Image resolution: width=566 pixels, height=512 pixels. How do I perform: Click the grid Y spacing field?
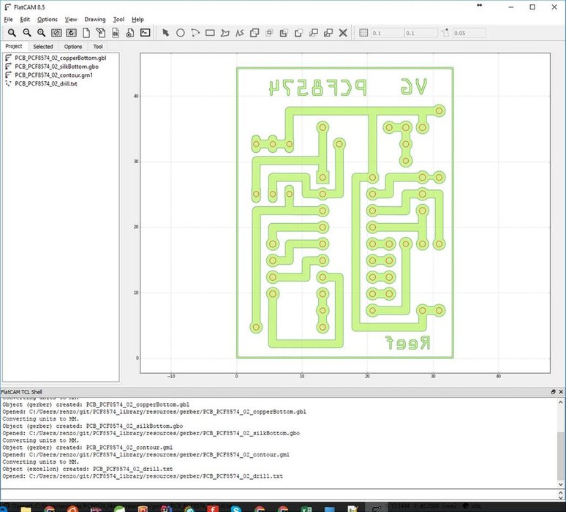click(x=421, y=33)
